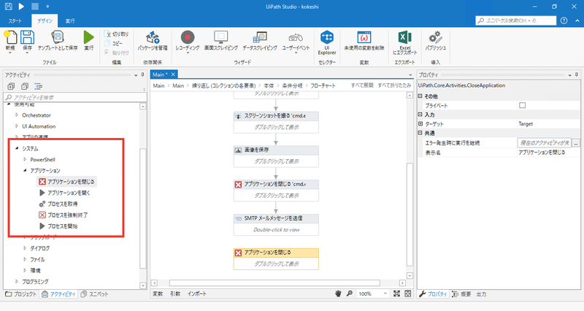Click コピー (Copy) in the ribbon

tap(113, 43)
